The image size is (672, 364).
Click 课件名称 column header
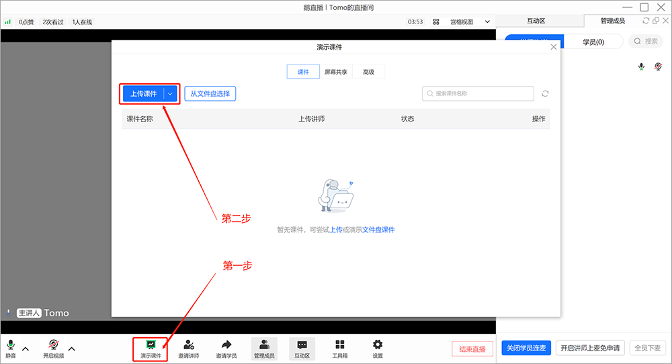(140, 119)
